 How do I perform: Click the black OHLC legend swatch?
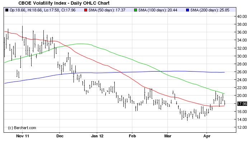6,10
